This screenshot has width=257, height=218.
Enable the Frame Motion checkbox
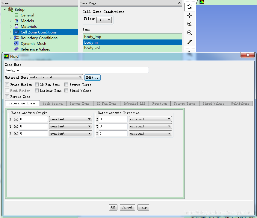[7, 85]
